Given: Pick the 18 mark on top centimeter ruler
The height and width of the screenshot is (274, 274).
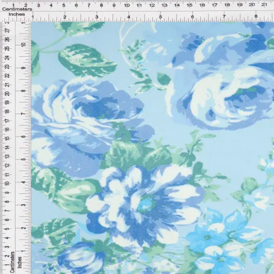Looking at the screenshot, I should pyautogui.click(x=227, y=5).
